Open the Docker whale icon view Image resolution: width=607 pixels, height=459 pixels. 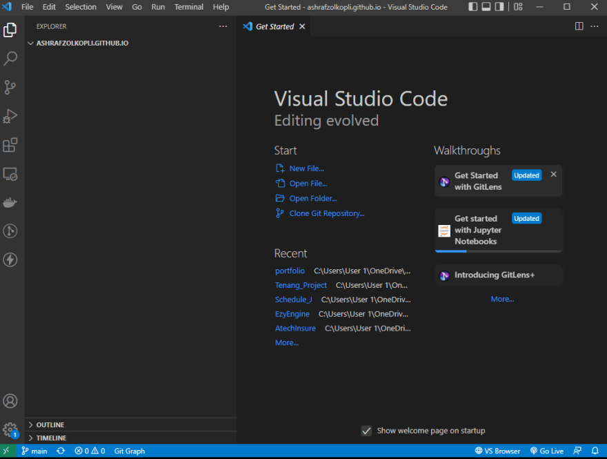tap(10, 202)
